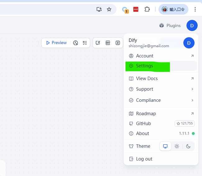Screen dimensions: 202x176
Task: Click the Account person icon
Action: [x=131, y=56]
